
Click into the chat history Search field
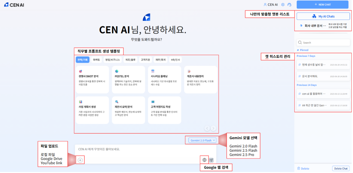323,43
